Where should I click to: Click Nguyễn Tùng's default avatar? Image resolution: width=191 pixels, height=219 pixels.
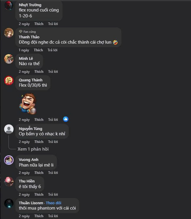pyautogui.click(x=9, y=129)
